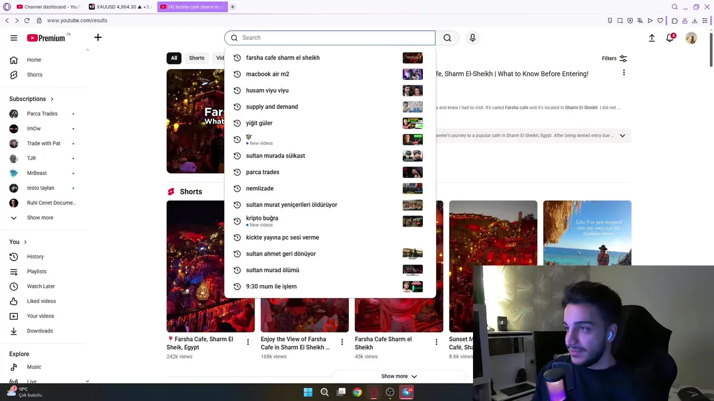Open the browser profile icon in the toolbar
This screenshot has width=714, height=401.
(x=684, y=21)
